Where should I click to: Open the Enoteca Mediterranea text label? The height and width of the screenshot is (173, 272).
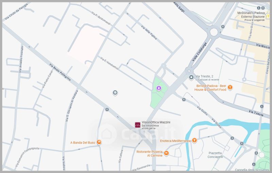coord(175,140)
